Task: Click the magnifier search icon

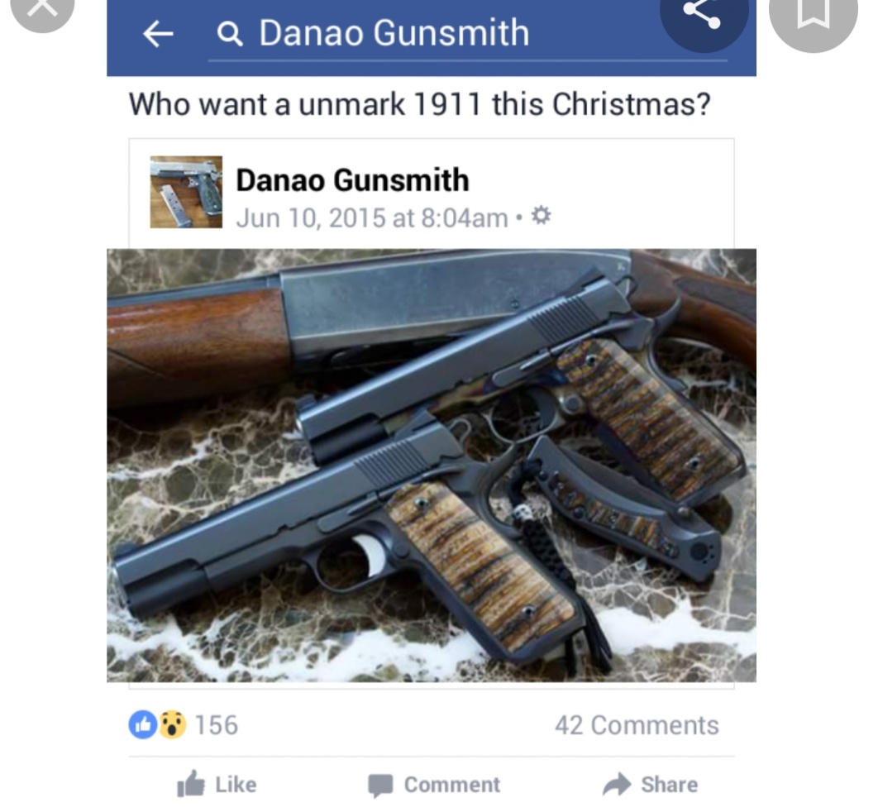Action: [230, 34]
